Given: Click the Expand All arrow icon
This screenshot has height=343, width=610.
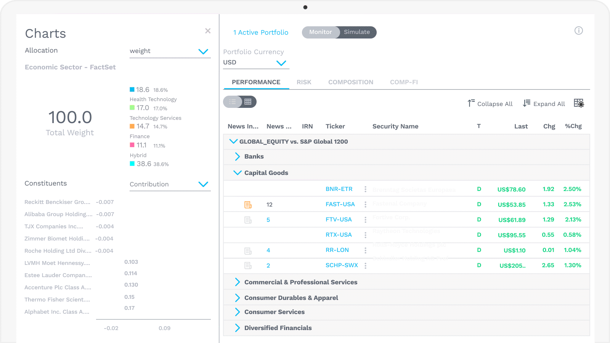Looking at the screenshot, I should pyautogui.click(x=527, y=103).
